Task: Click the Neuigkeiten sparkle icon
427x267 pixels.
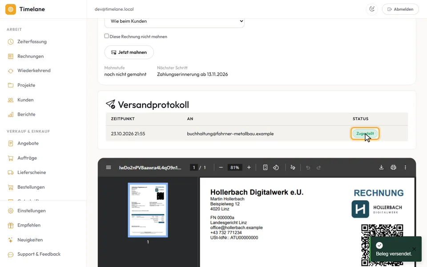Action: coord(11,240)
